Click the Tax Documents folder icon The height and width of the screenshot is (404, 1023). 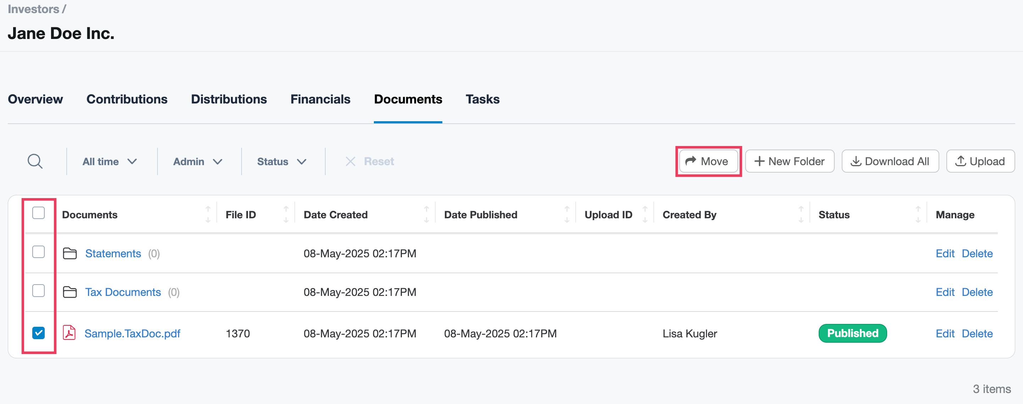(x=70, y=292)
